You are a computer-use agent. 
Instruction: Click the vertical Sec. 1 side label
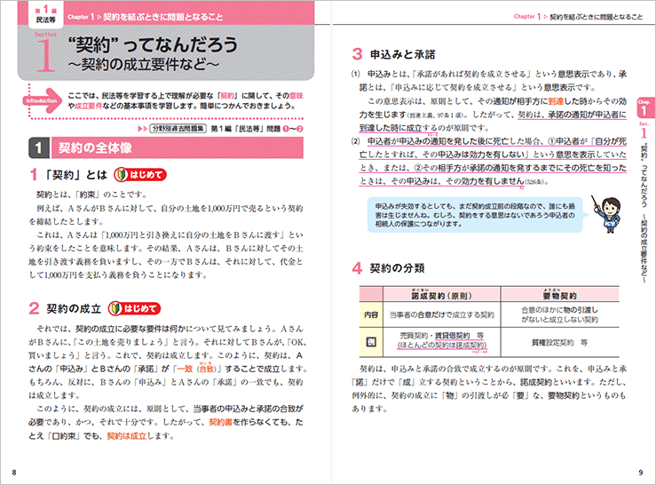[644, 131]
